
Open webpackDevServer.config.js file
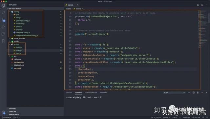27,36
